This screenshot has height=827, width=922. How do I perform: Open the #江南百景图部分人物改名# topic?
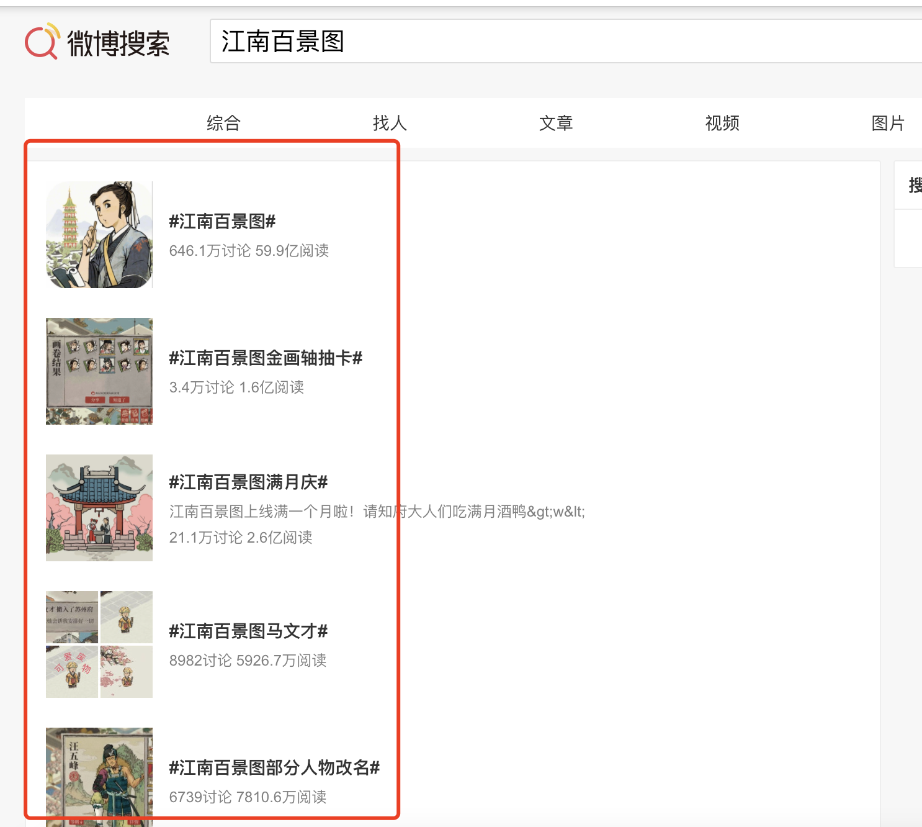(274, 767)
